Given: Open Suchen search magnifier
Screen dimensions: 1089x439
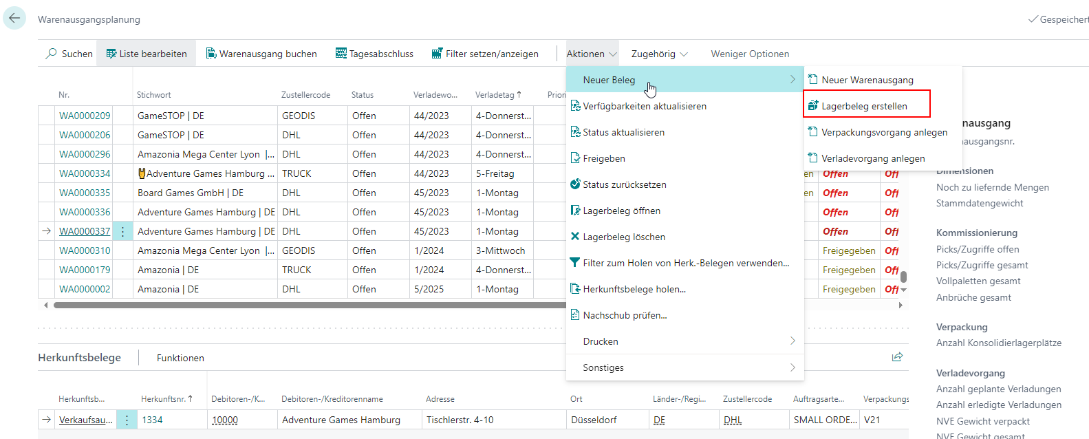Looking at the screenshot, I should (52, 54).
